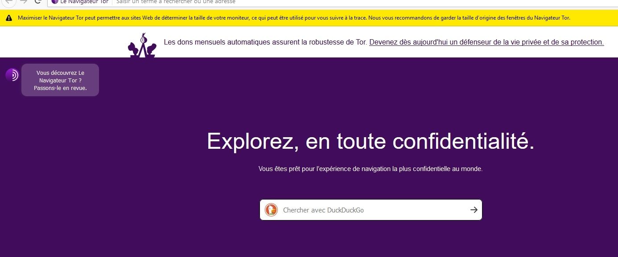
Task: Open the 'Devenez dès aujourd'hui un défenseur' link
Action: [x=486, y=42]
